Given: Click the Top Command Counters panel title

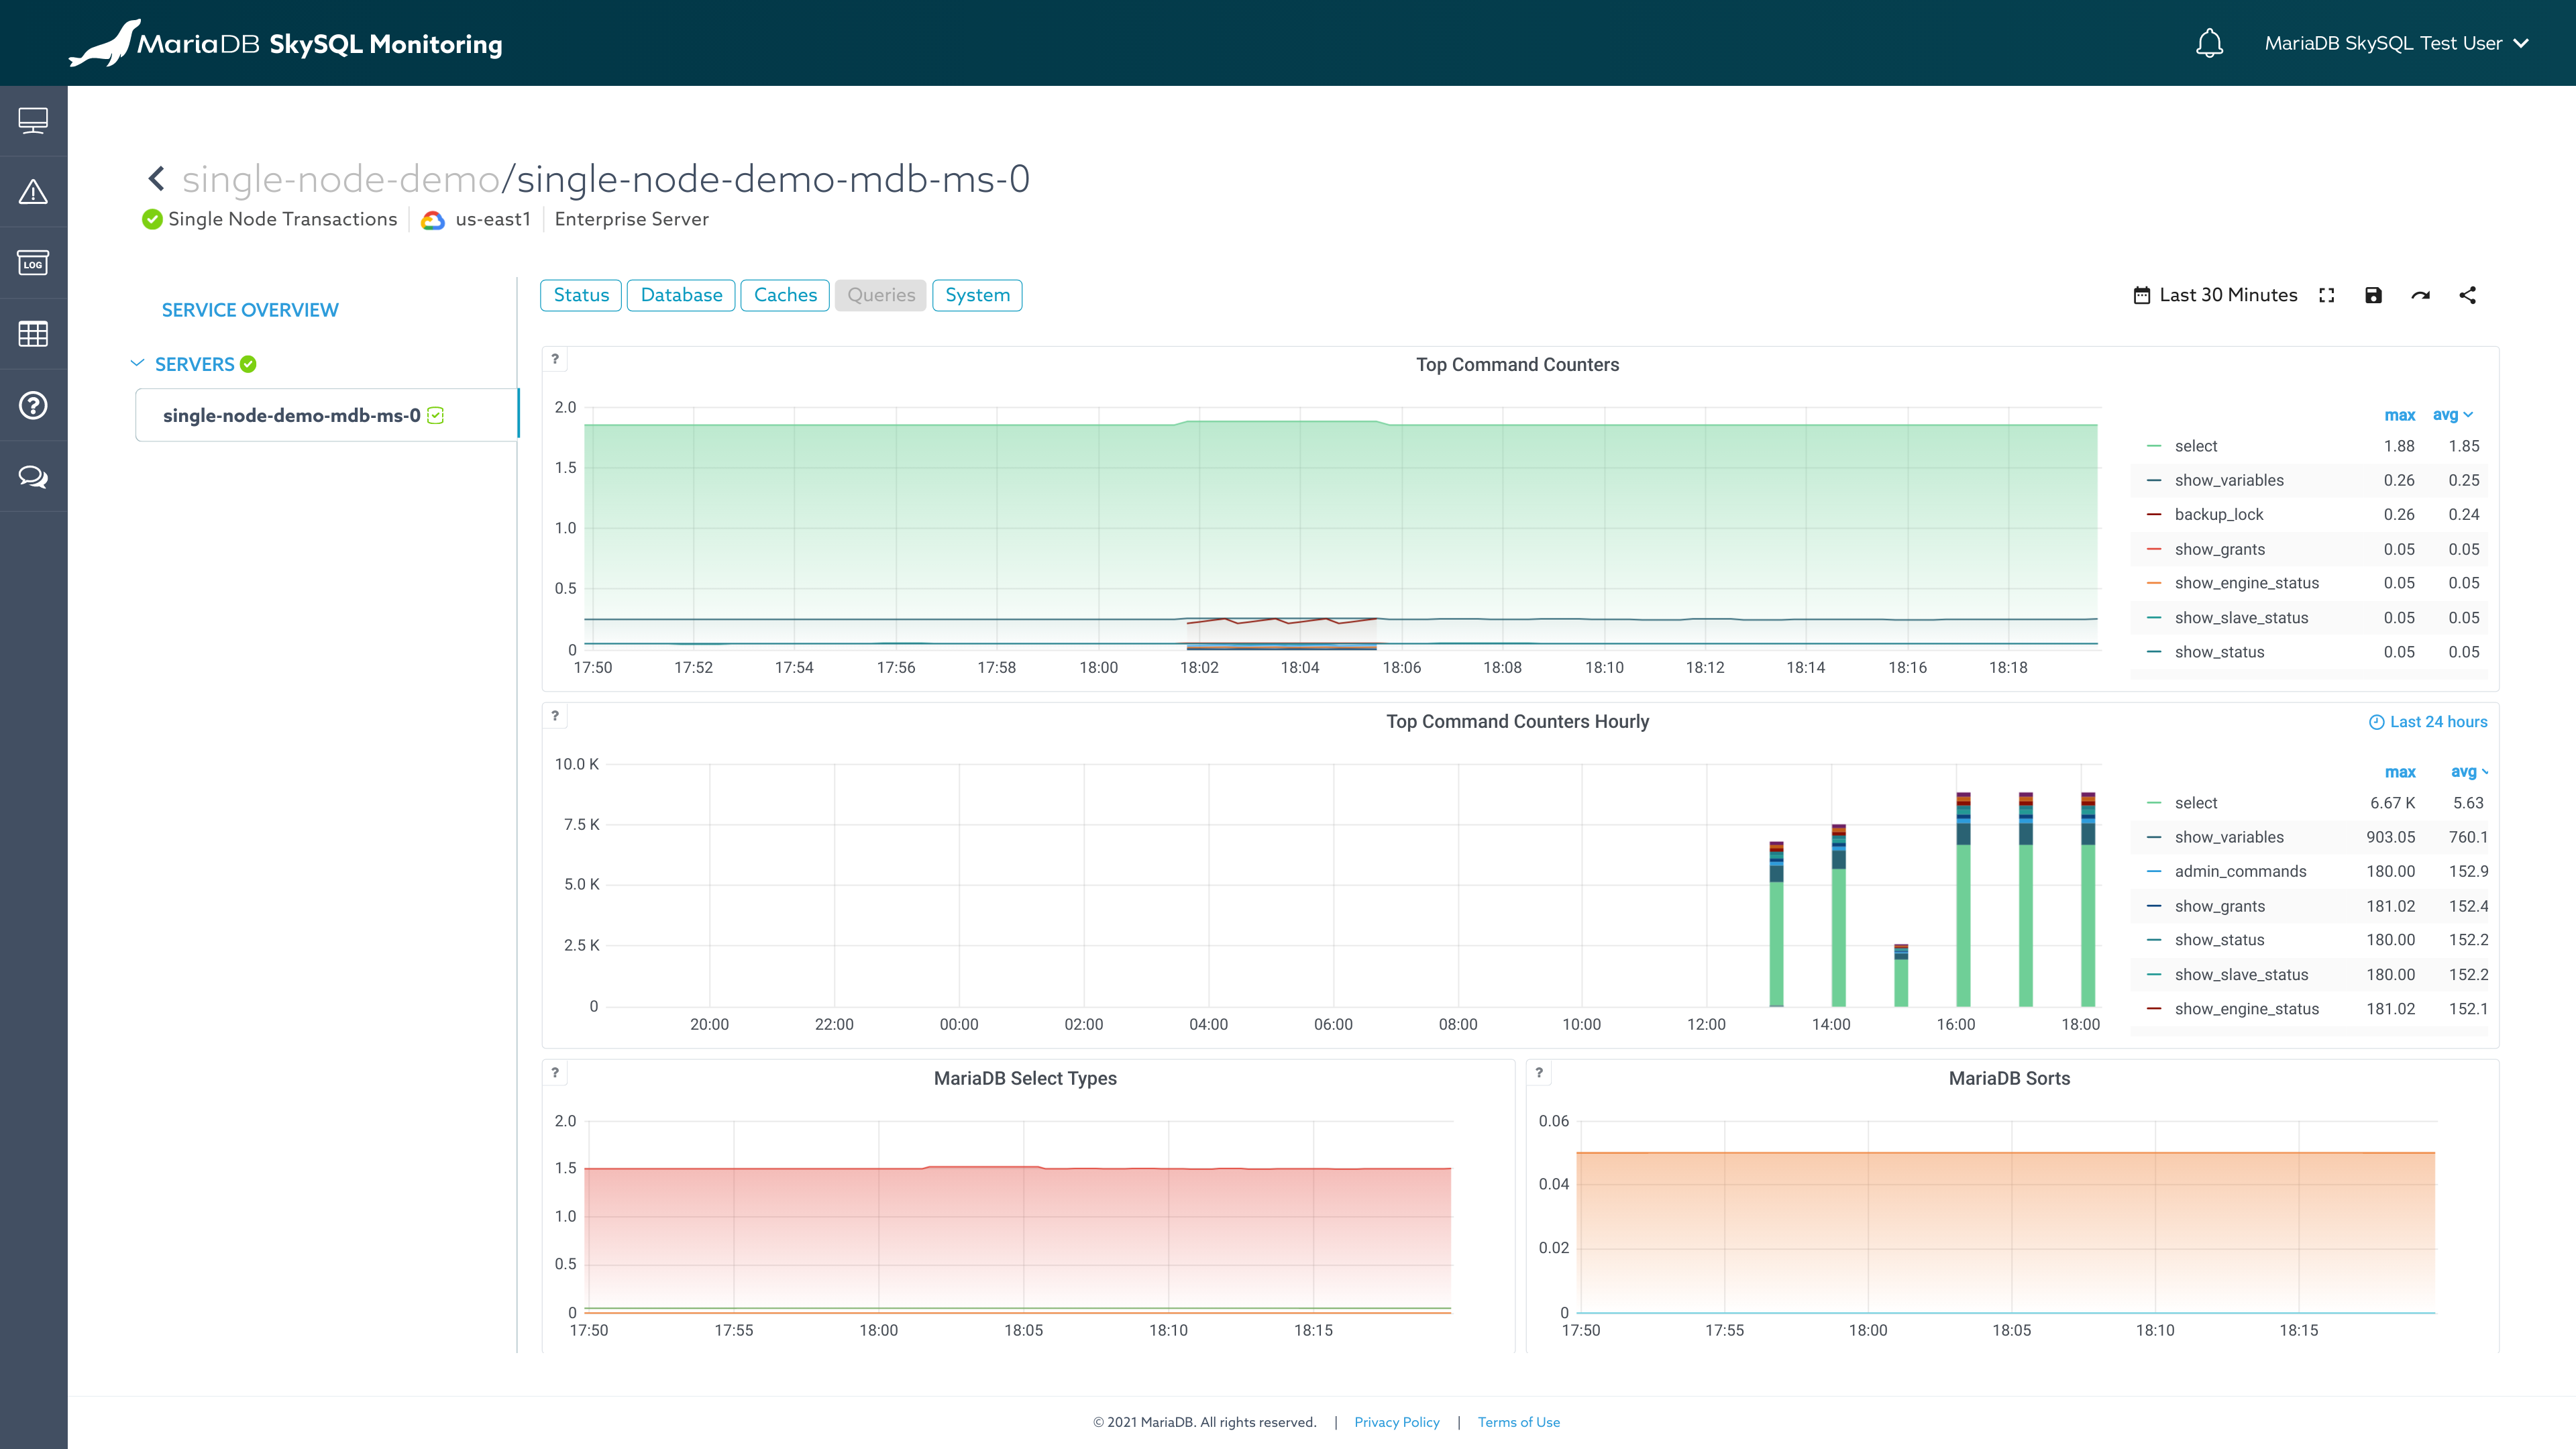Looking at the screenshot, I should pyautogui.click(x=1517, y=365).
